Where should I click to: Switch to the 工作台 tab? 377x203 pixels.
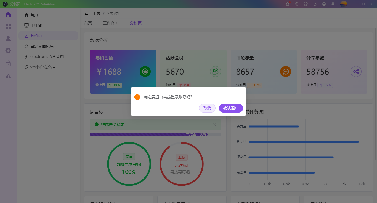[x=109, y=23]
